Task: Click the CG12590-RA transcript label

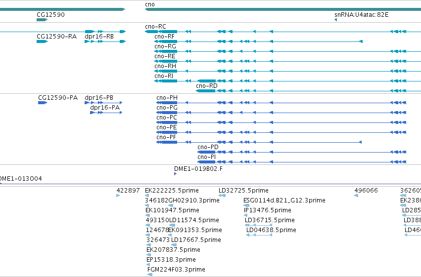Action: click(x=57, y=37)
